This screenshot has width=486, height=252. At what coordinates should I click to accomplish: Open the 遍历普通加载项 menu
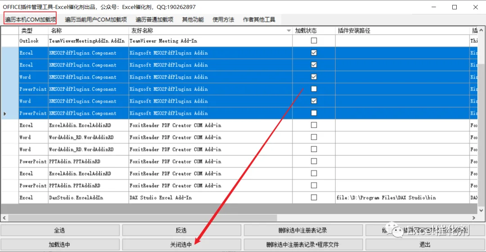pyautogui.click(x=154, y=19)
